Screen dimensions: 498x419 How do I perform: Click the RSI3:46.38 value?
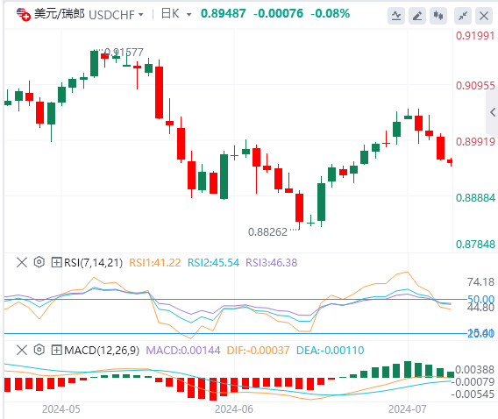(x=271, y=263)
